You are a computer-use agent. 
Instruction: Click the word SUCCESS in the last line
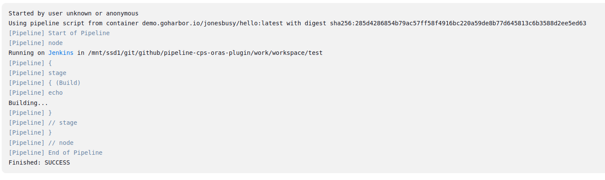pyautogui.click(x=57, y=162)
